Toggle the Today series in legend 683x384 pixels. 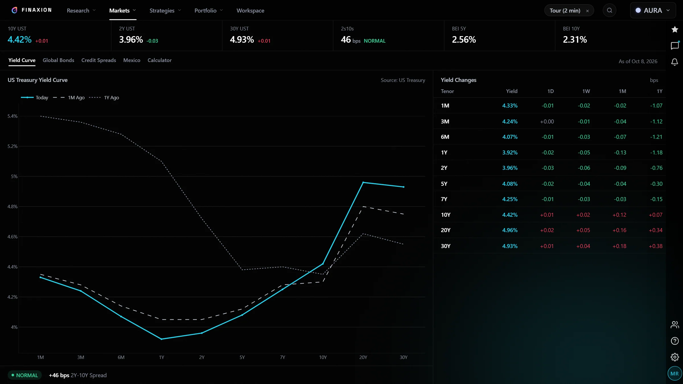34,98
